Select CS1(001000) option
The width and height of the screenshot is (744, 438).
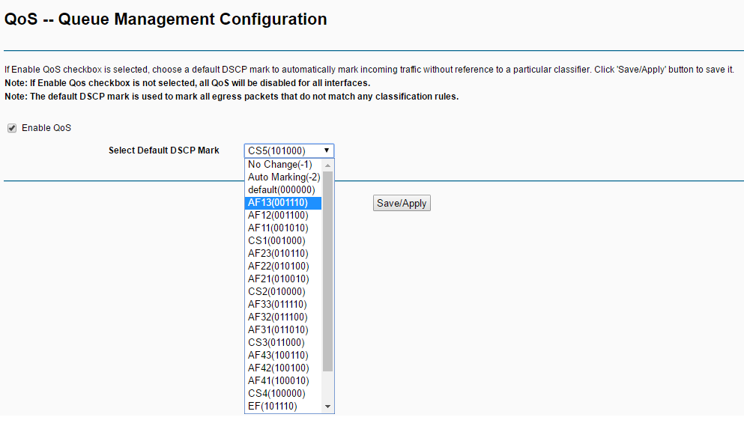pyautogui.click(x=283, y=241)
